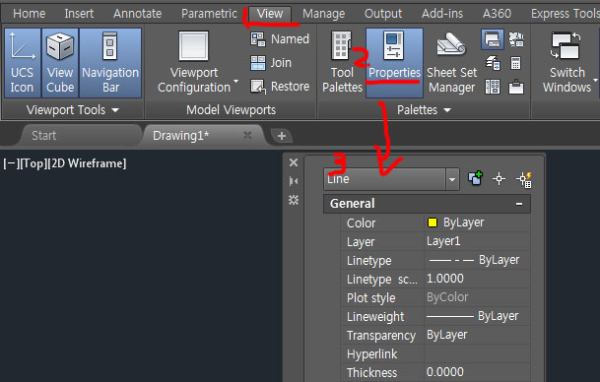The height and width of the screenshot is (382, 600).
Task: Open the Annotate ribbon tab
Action: (137, 14)
